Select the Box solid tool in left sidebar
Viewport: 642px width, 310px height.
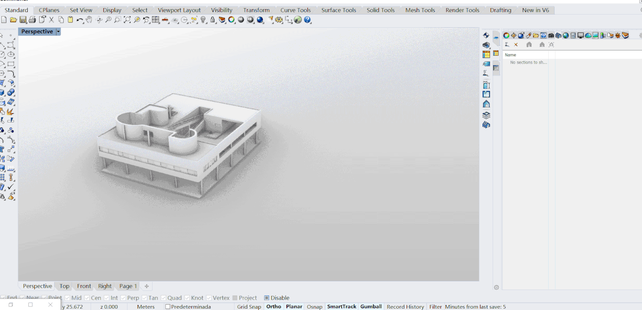[x=2, y=93]
